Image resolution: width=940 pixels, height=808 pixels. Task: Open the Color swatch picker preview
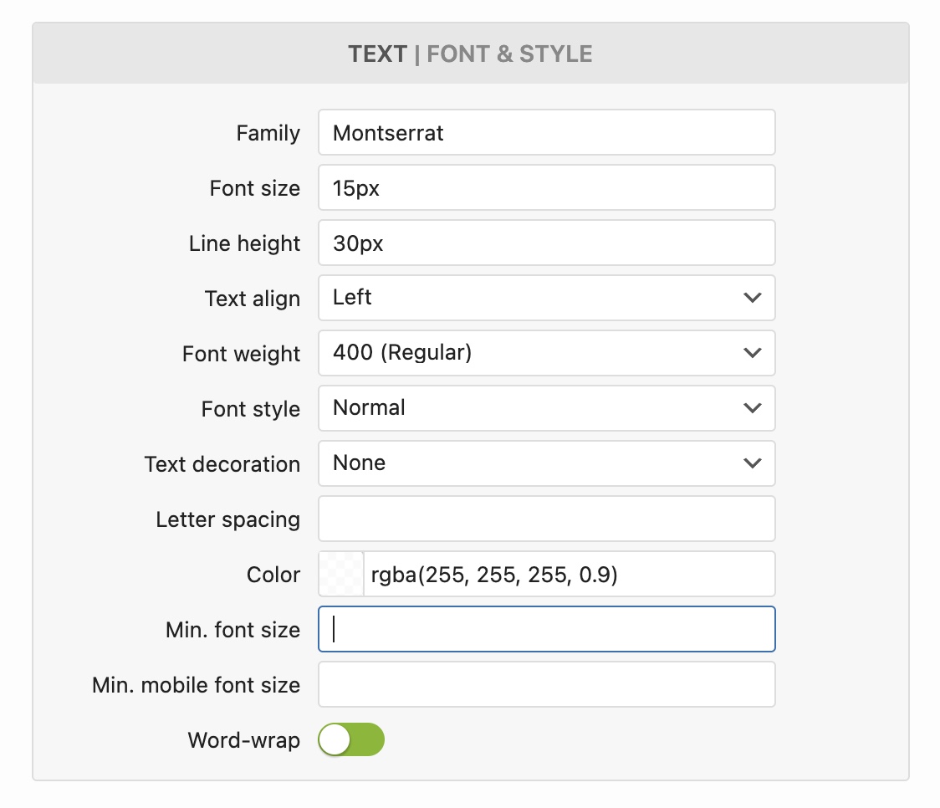(x=341, y=574)
